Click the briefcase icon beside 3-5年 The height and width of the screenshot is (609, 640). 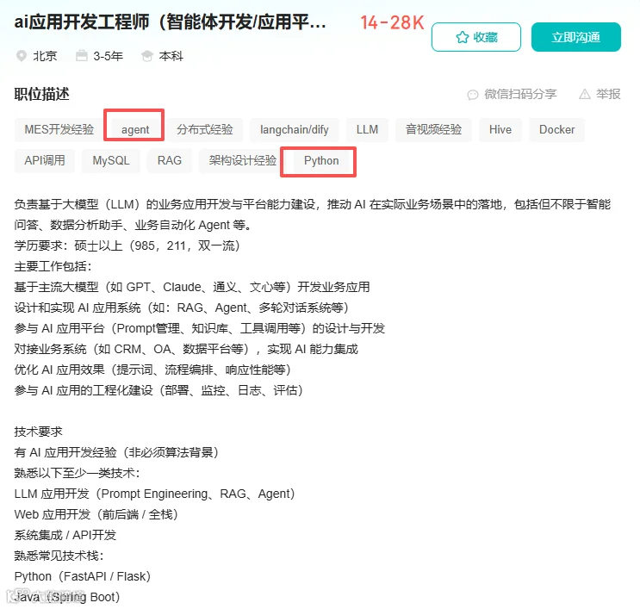[82, 55]
